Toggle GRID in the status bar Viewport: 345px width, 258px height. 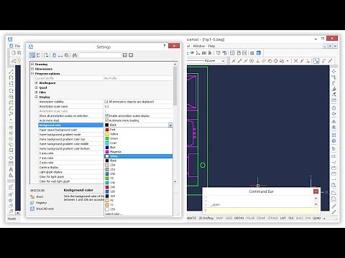229,218
